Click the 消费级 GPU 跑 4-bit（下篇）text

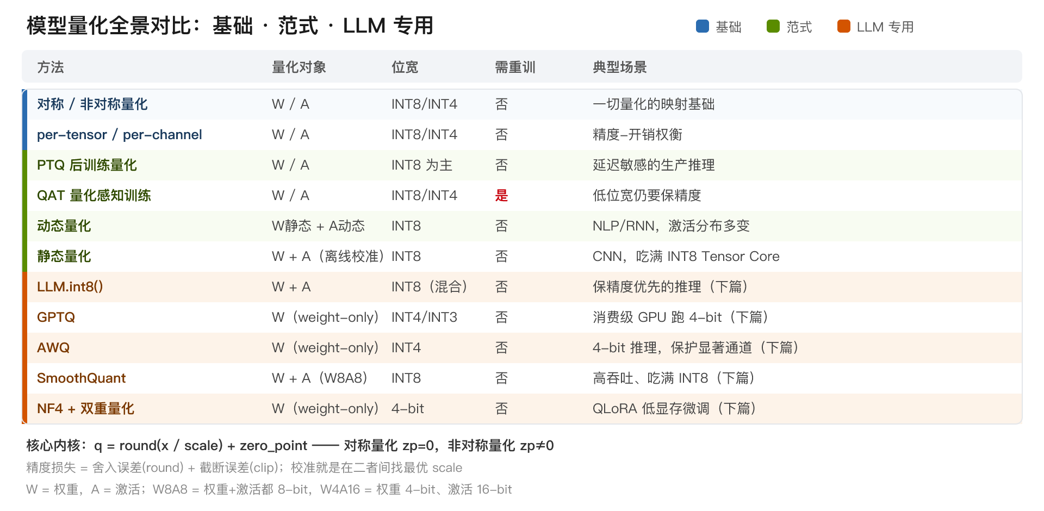pos(681,317)
